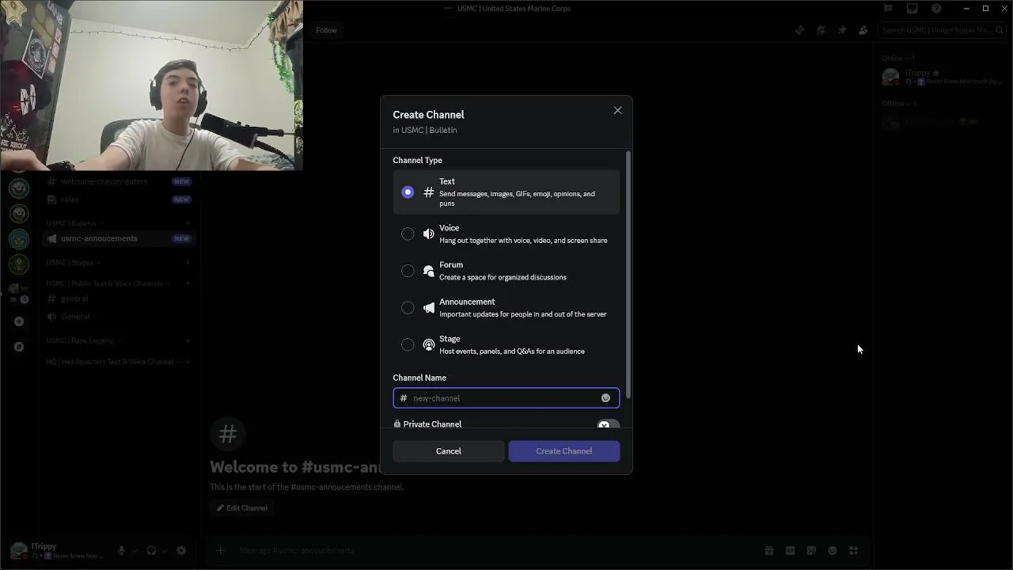The height and width of the screenshot is (570, 1013).
Task: Open the emoji picker in message bar
Action: (x=833, y=550)
